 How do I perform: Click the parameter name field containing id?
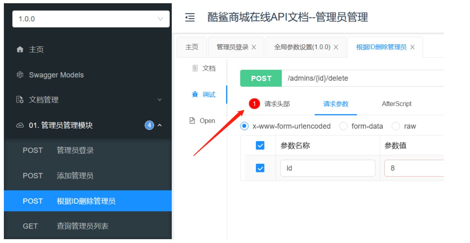[328, 168]
